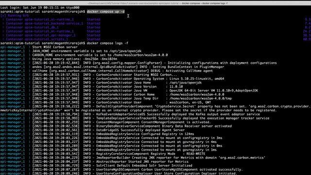Click the "configregistry in 0ms" log line
This screenshot has height=175, width=311.
[x=111, y=146]
